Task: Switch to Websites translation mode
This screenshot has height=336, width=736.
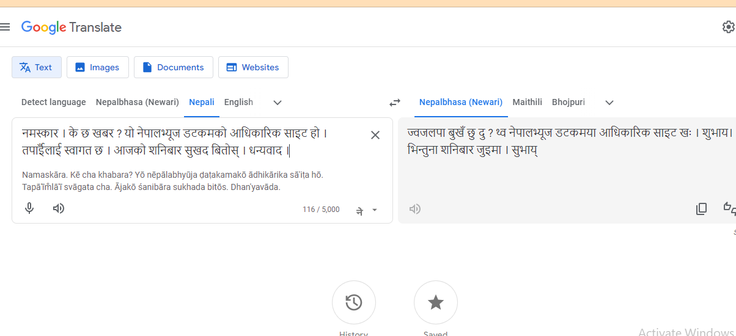Action: (253, 67)
